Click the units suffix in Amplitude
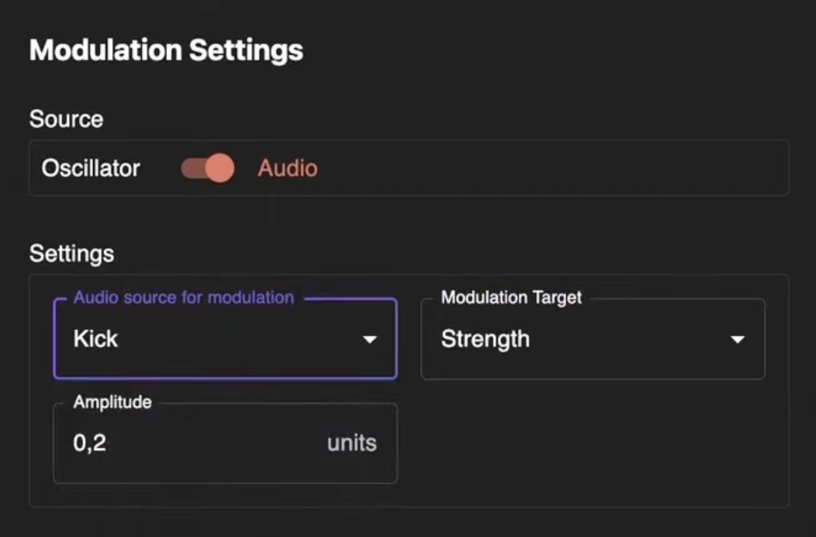This screenshot has width=816, height=537. click(x=352, y=443)
